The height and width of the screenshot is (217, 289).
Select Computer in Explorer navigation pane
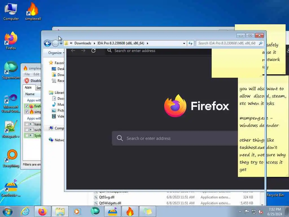[56, 128]
